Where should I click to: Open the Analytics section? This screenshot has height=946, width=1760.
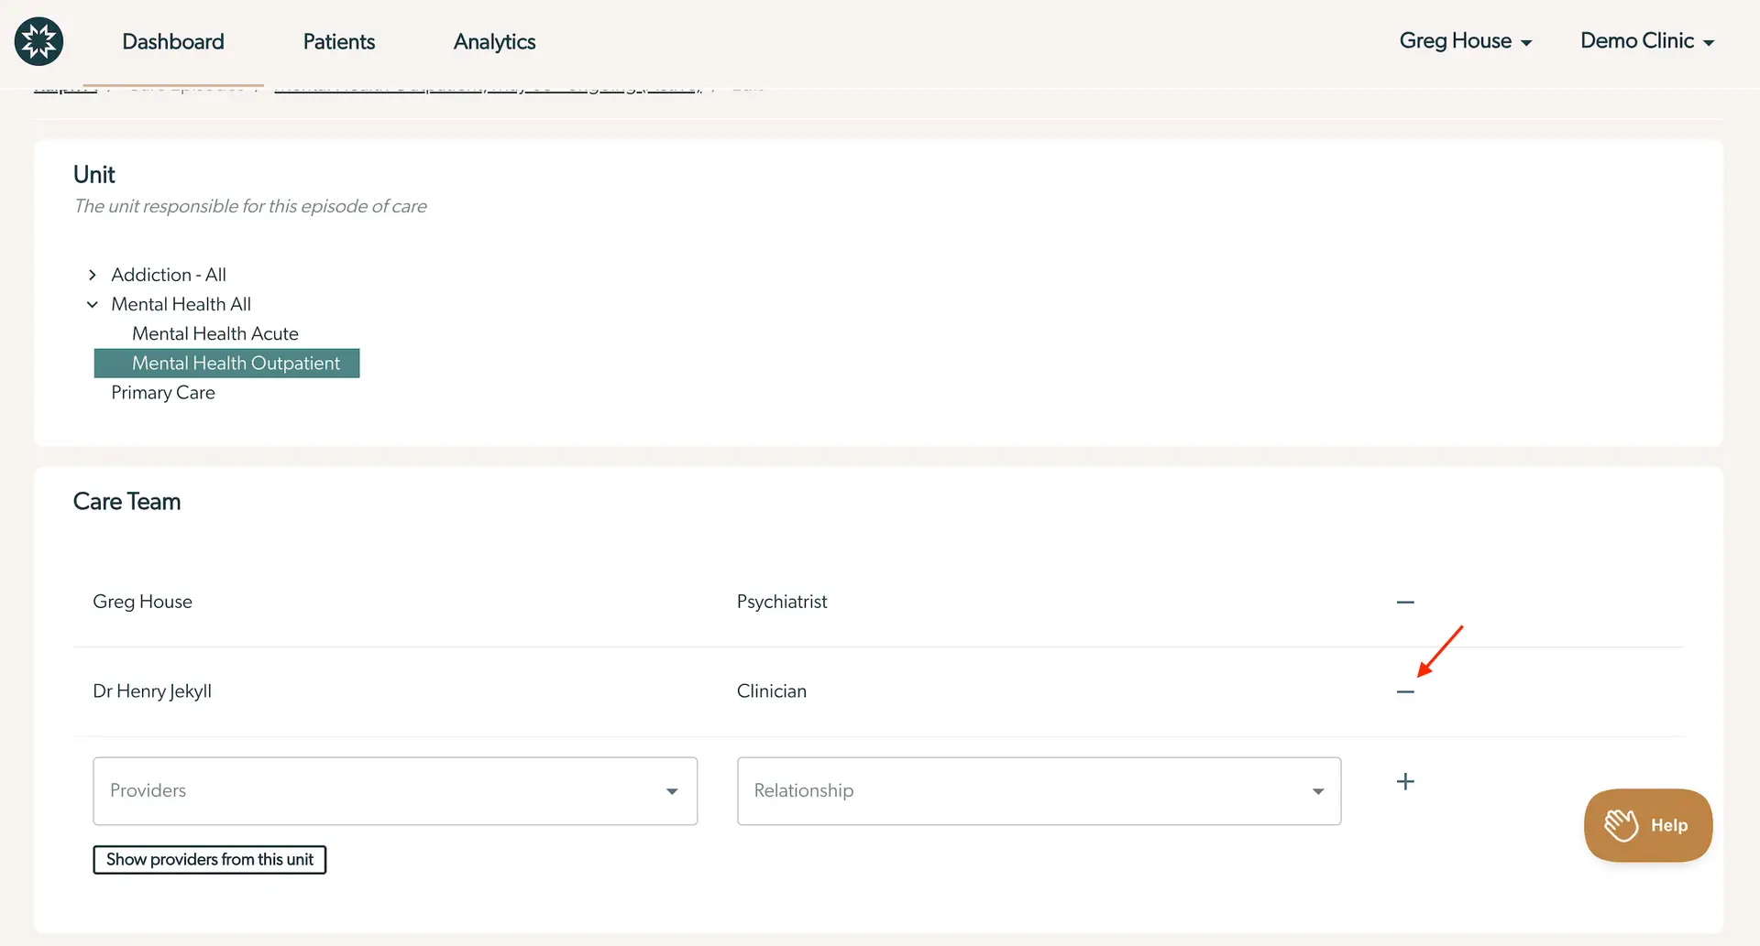494,41
